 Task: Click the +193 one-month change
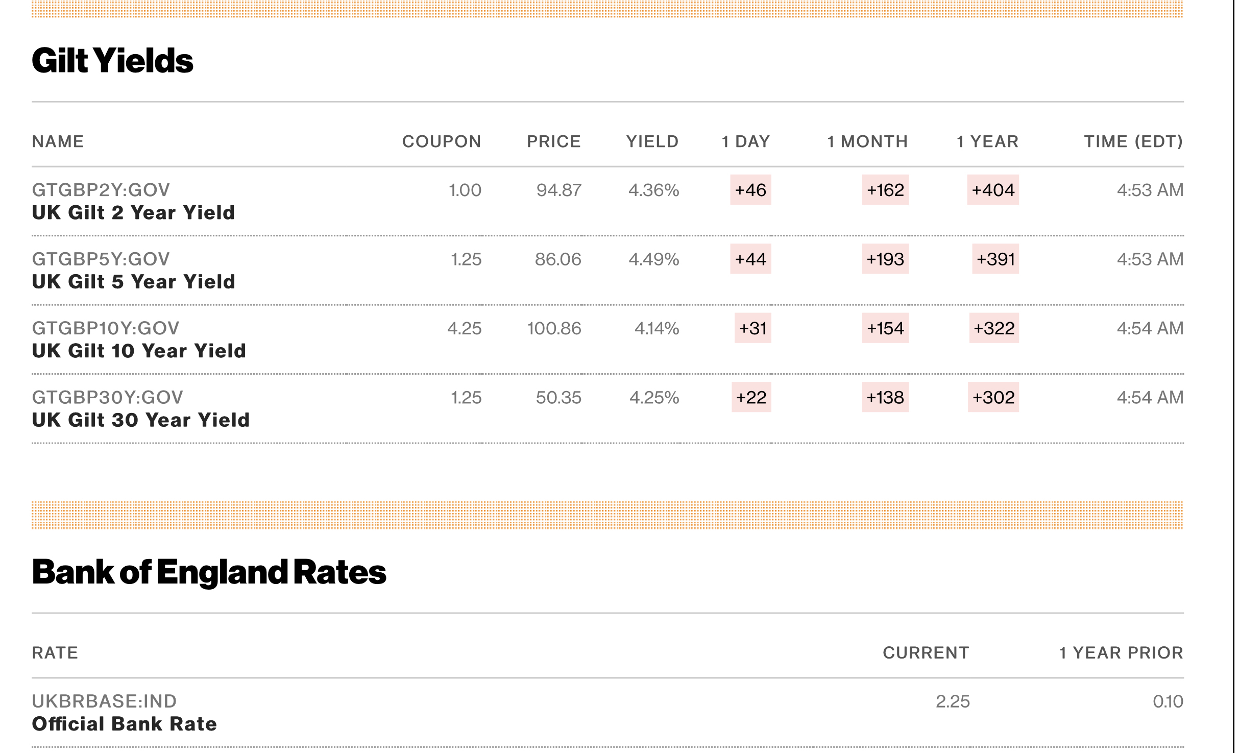885,259
